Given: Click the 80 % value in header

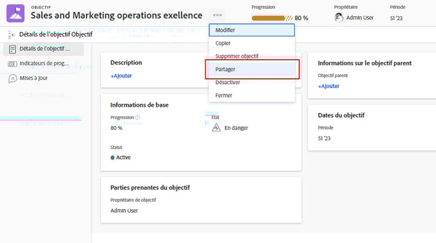Looking at the screenshot, I should [301, 18].
